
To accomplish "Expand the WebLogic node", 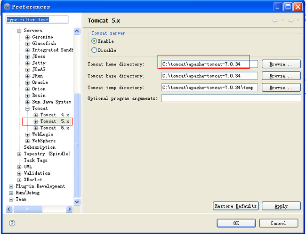I will pyautogui.click(x=27, y=135).
